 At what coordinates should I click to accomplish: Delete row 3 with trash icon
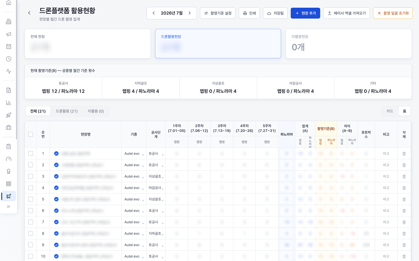(x=404, y=176)
